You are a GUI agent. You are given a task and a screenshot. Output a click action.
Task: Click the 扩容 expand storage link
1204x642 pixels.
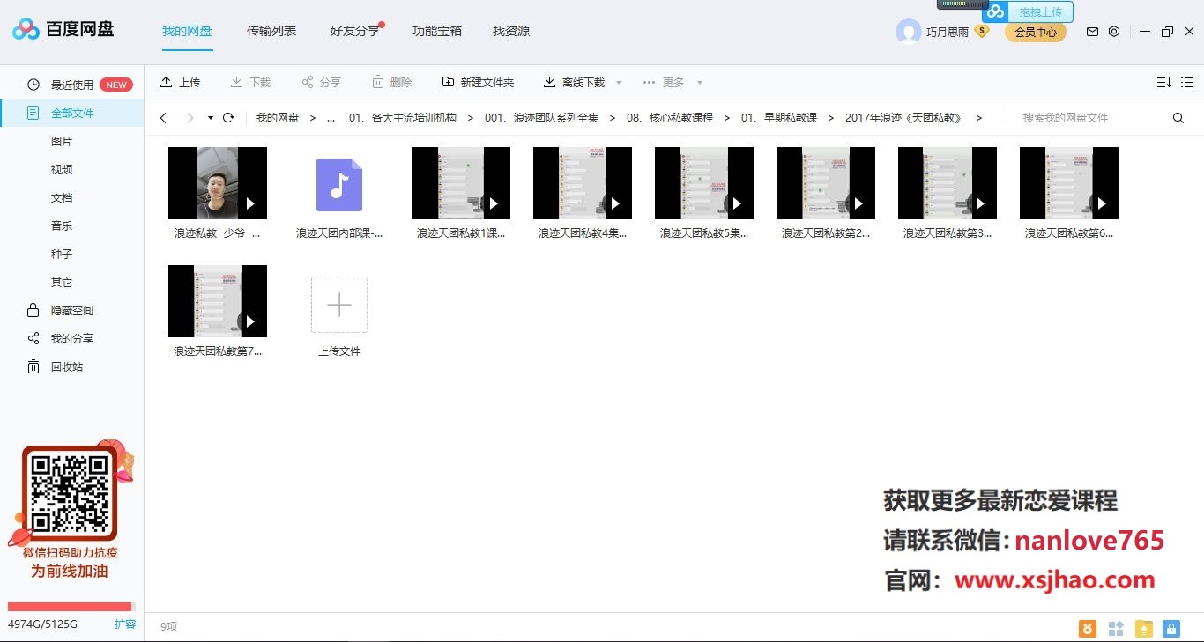[125, 624]
